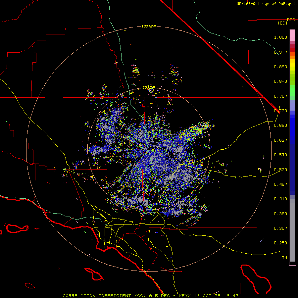Pick the pink swatch atop the color scale
The height and width of the screenshot is (298, 298).
292,35
